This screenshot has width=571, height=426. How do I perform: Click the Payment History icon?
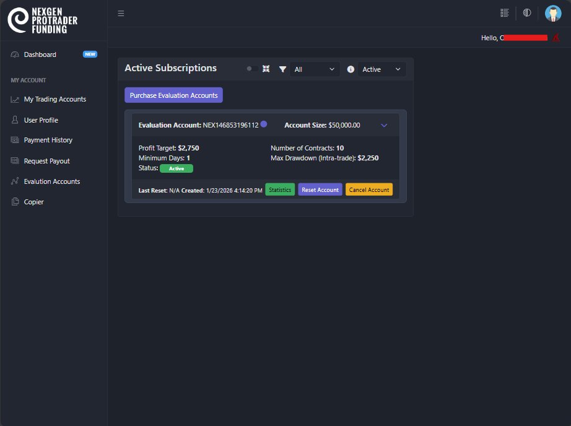pyautogui.click(x=15, y=140)
